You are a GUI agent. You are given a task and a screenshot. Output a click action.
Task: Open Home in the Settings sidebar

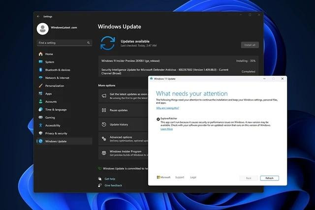[x=64, y=54]
